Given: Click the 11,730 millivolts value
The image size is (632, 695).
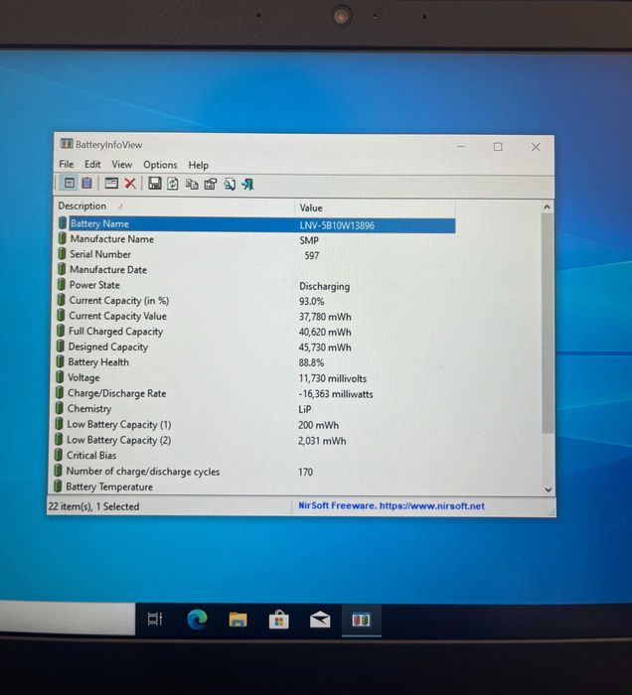Looking at the screenshot, I should coord(333,378).
